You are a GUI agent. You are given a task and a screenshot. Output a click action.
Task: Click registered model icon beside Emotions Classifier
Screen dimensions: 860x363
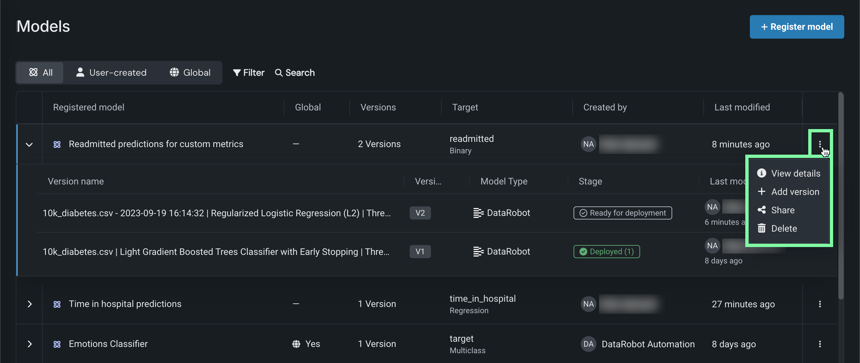click(57, 344)
